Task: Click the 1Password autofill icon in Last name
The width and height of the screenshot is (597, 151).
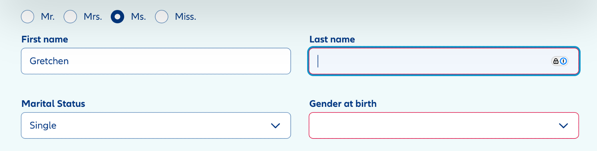Action: [563, 61]
